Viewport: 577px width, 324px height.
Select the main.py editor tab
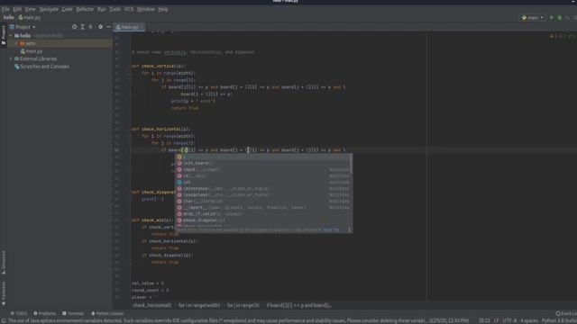[x=130, y=27]
